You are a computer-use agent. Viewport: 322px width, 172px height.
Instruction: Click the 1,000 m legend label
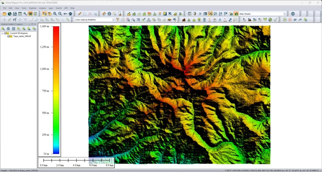click(x=44, y=69)
